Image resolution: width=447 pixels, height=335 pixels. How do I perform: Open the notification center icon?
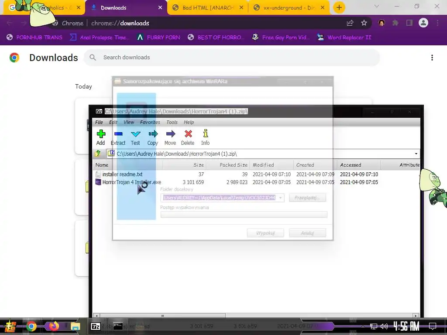tap(433, 326)
